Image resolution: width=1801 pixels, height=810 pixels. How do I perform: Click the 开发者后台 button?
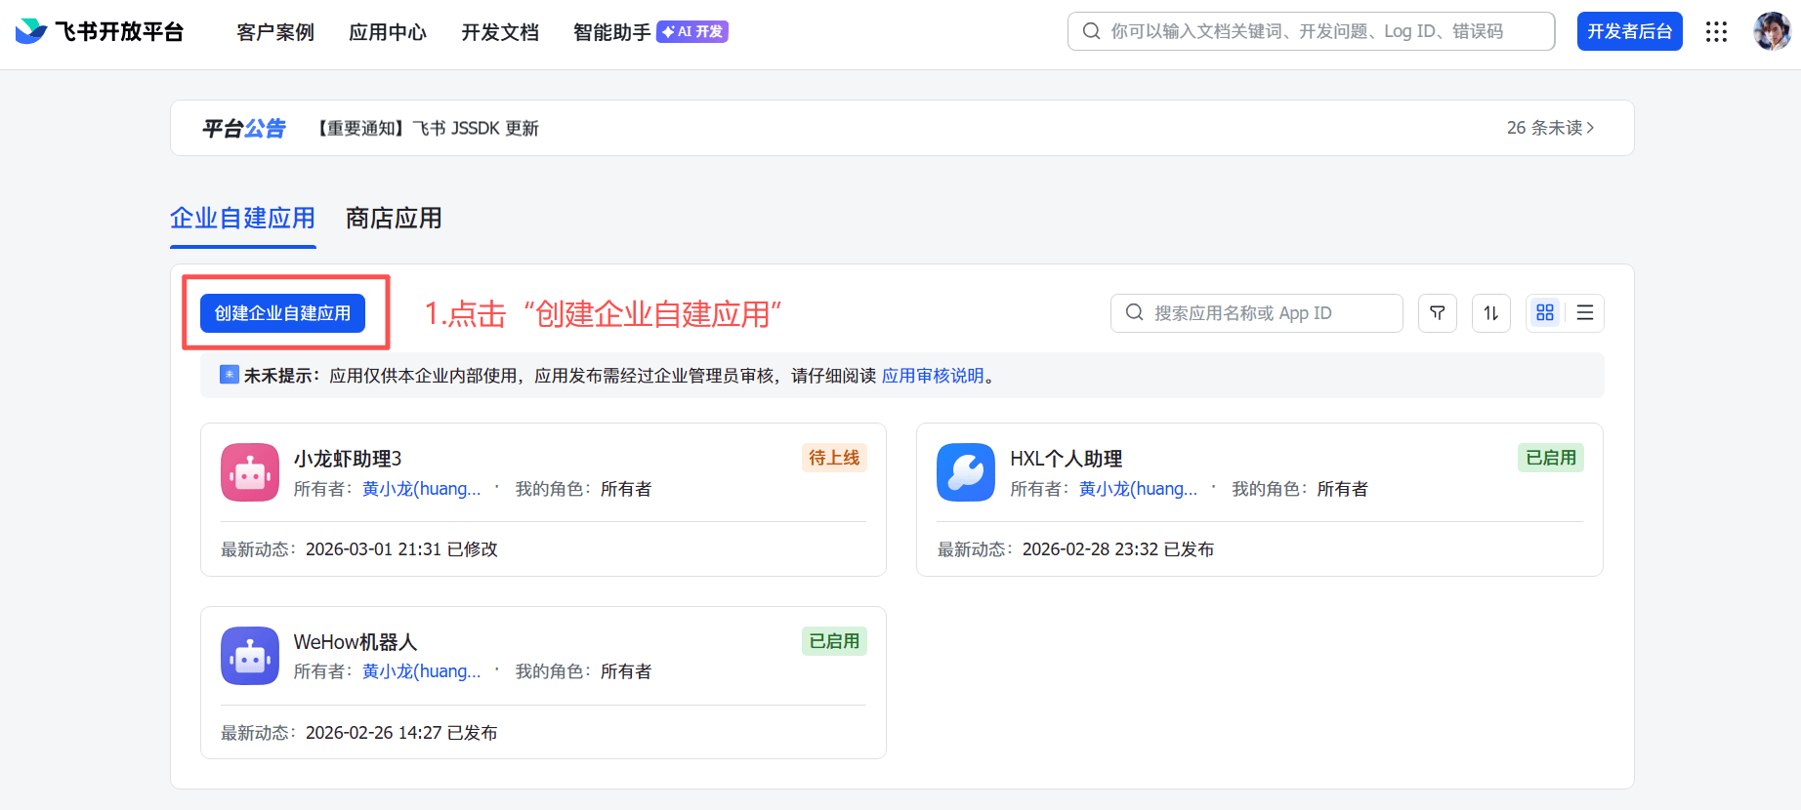pos(1629,31)
